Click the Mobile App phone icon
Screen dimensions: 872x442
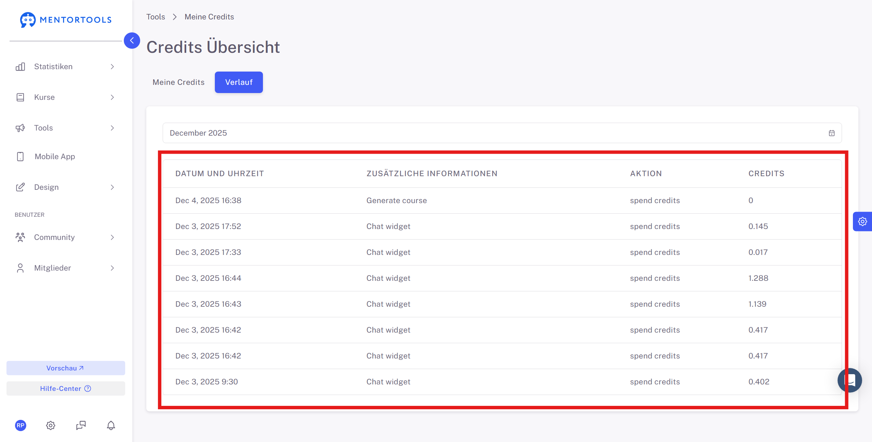click(x=20, y=156)
